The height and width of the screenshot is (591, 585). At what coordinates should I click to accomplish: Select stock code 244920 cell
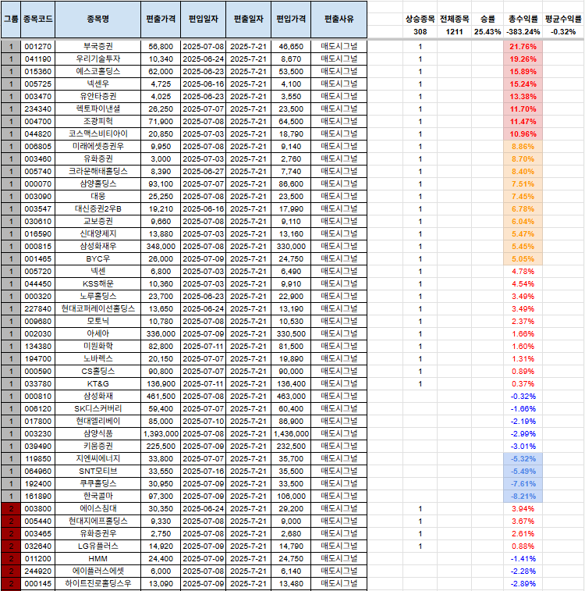click(x=37, y=571)
